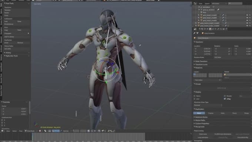Click the Translate Vector X field
Screen dimensions: 252x142
[x=14, y=109]
